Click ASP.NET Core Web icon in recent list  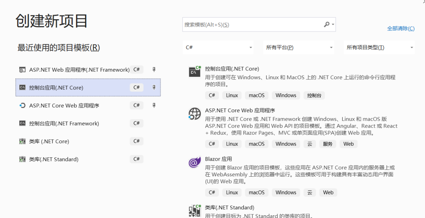click(x=22, y=105)
